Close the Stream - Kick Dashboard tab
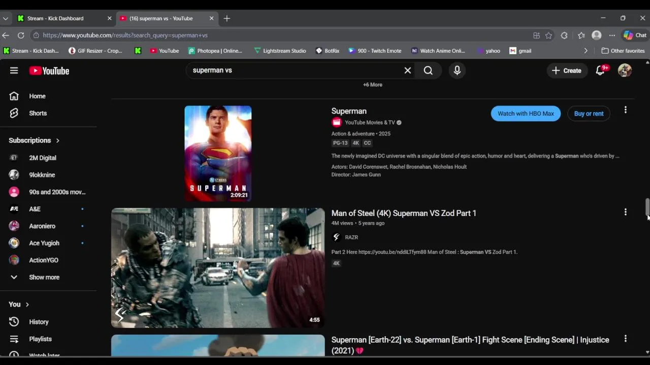This screenshot has height=365, width=650. [109, 18]
